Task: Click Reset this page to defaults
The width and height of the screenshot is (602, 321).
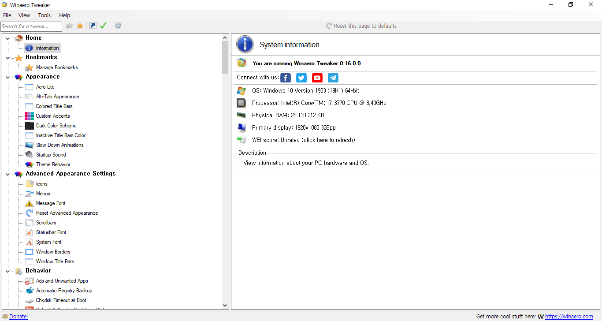Action: click(361, 26)
